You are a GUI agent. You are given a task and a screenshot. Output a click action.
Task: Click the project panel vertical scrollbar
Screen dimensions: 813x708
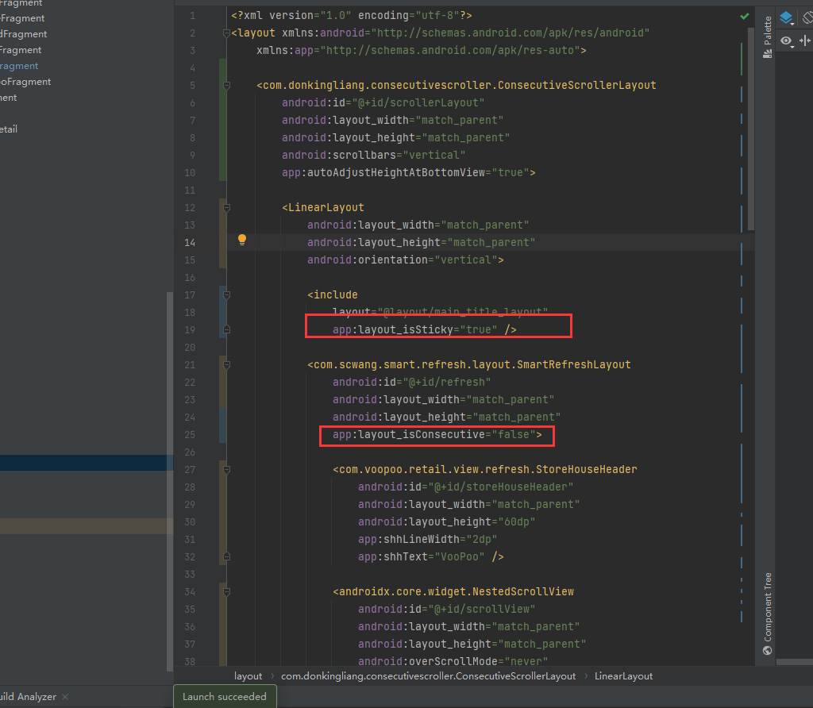[x=170, y=482]
